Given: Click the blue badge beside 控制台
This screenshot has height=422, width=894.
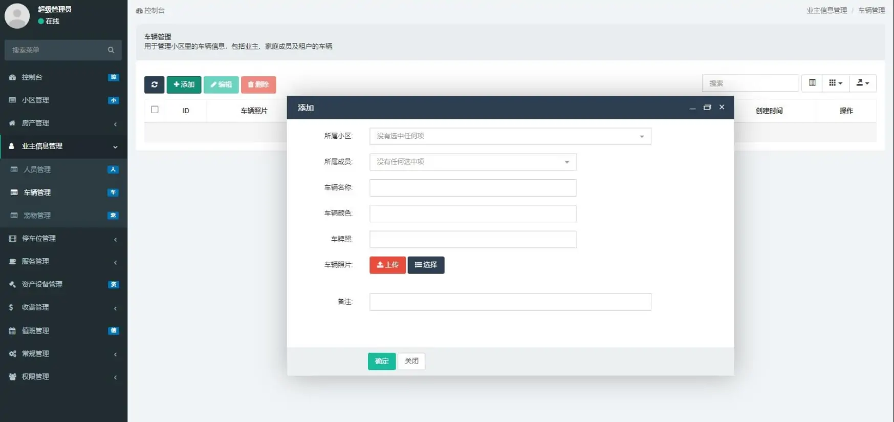Looking at the screenshot, I should 114,77.
